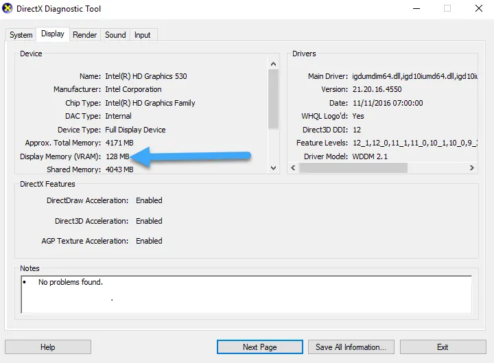Screen dimensions: 494x363
Task: Click DirectDraw Acceleration 'Enabled' value
Action: tap(149, 200)
